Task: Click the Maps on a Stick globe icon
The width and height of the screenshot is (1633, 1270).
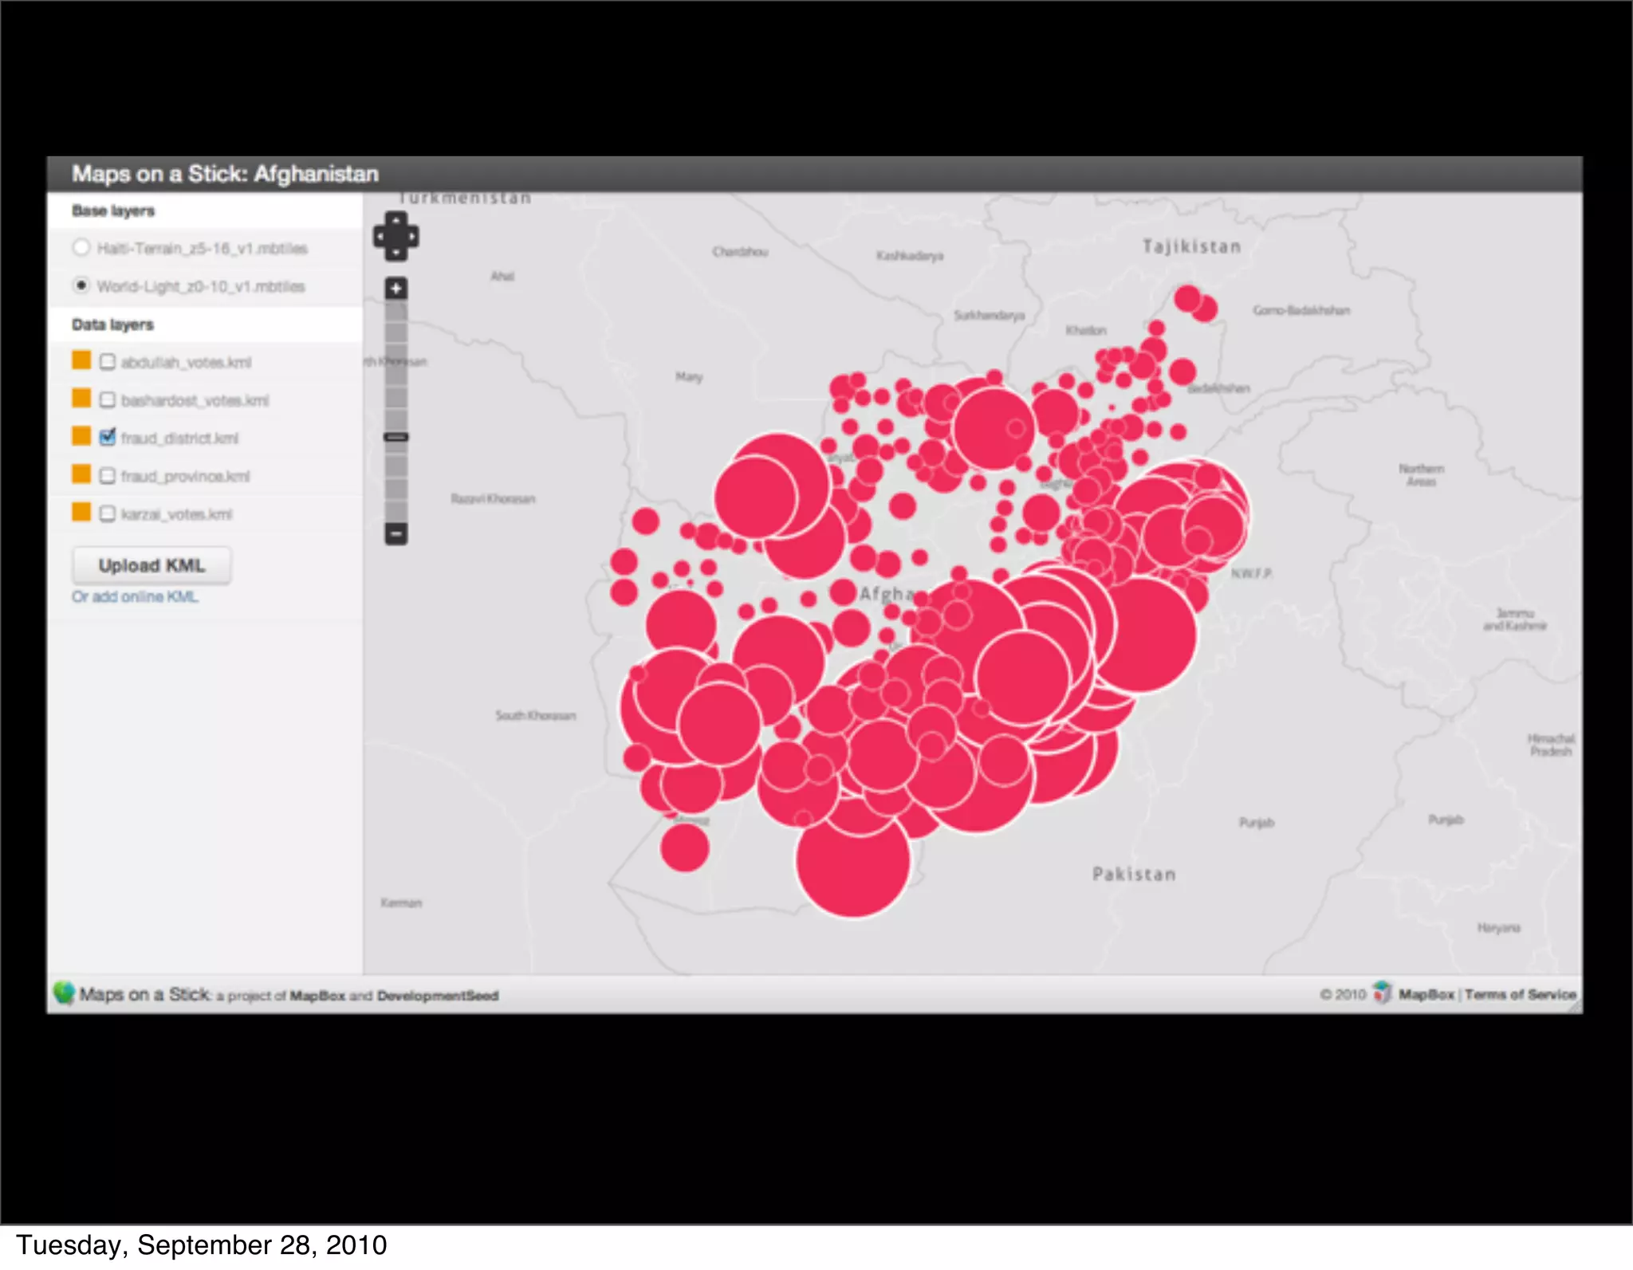Action: click(x=64, y=993)
